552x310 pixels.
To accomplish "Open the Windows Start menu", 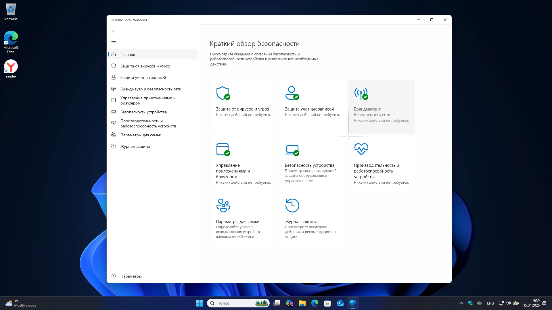I will [x=200, y=303].
